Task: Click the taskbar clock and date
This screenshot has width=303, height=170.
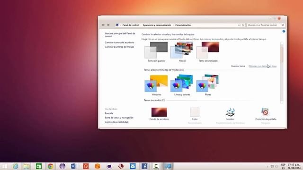Action: tap(294, 167)
